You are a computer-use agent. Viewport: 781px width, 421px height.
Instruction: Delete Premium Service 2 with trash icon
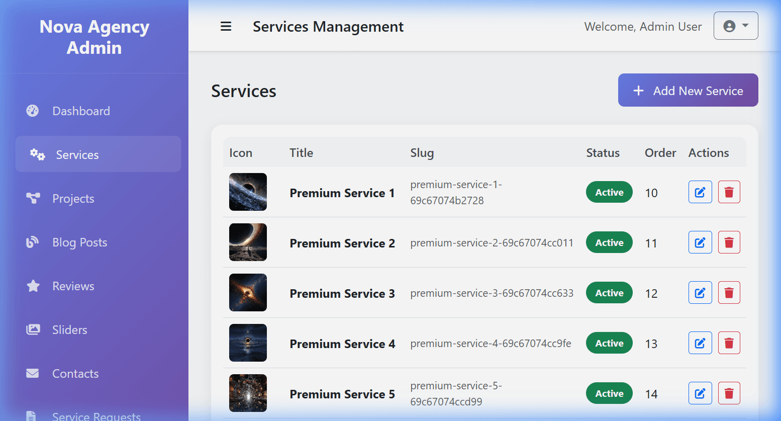[729, 242]
